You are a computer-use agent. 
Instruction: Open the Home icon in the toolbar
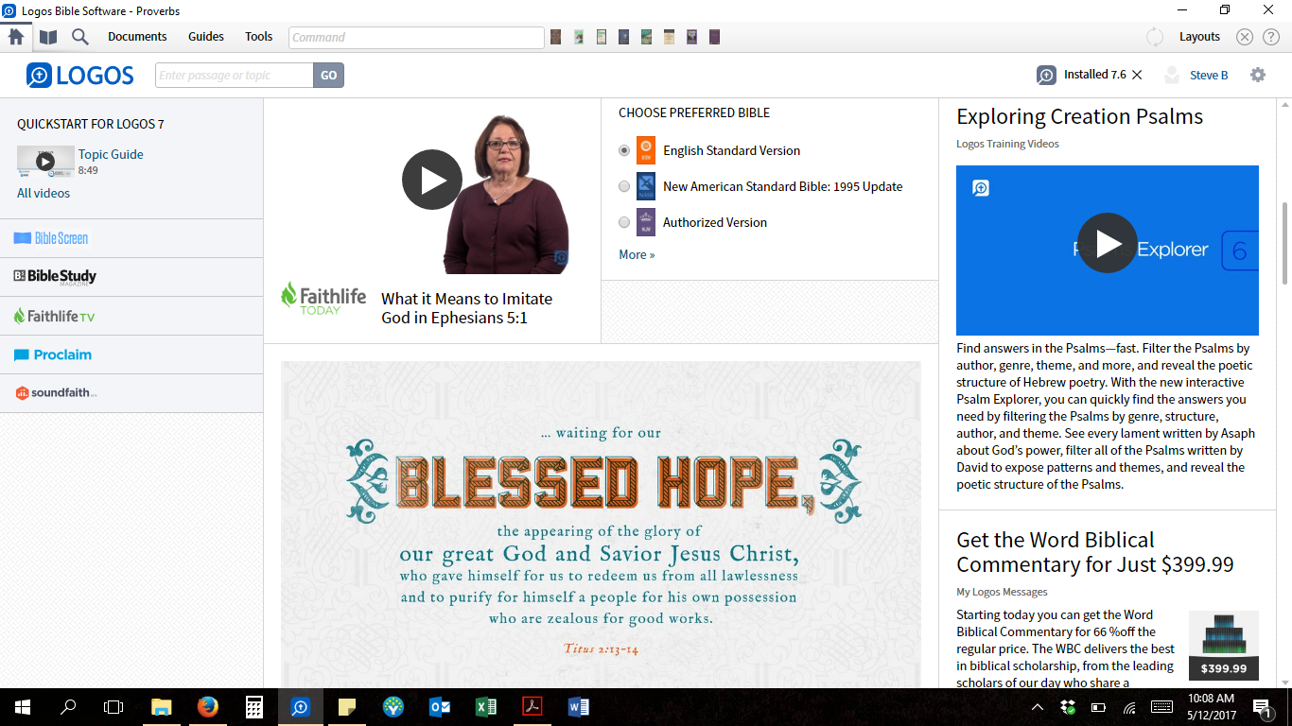[x=14, y=36]
